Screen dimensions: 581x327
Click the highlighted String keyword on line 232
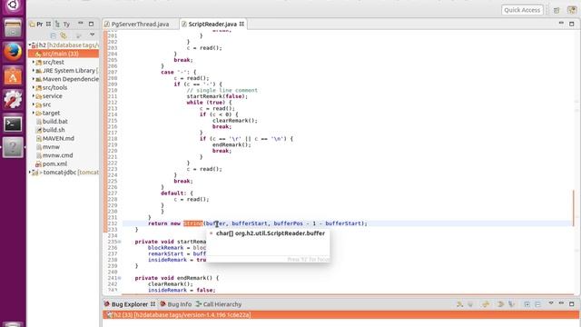193,223
